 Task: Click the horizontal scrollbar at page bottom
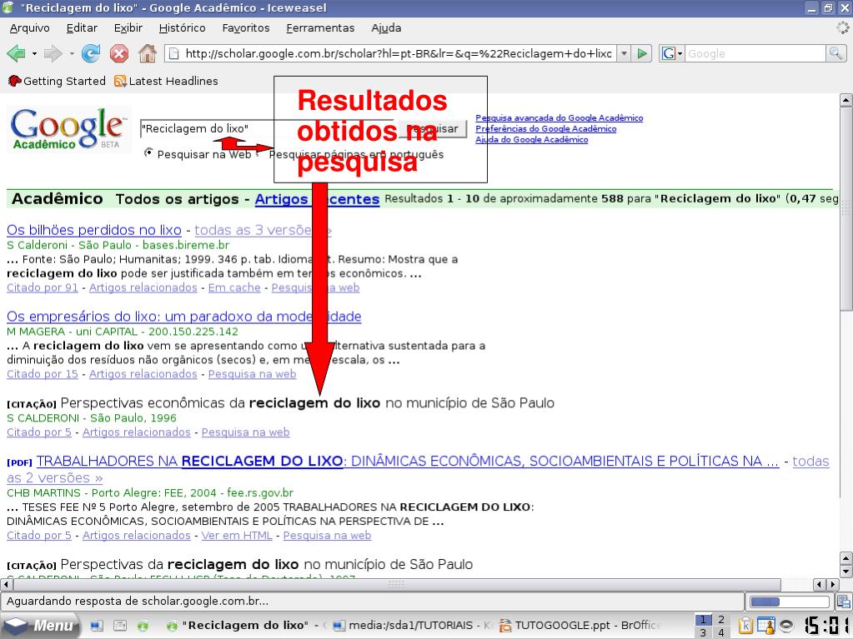[397, 585]
